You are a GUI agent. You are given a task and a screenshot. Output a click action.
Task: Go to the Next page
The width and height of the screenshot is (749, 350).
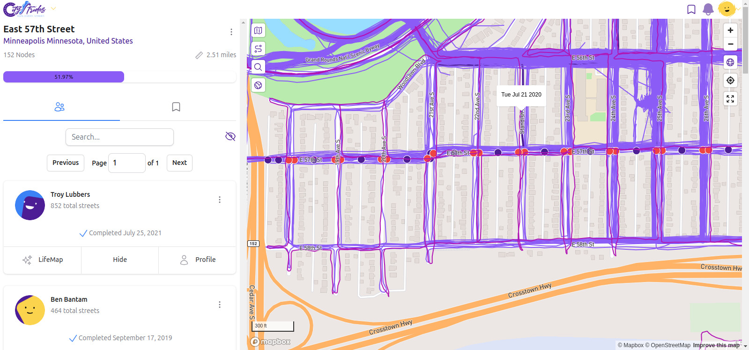[179, 163]
